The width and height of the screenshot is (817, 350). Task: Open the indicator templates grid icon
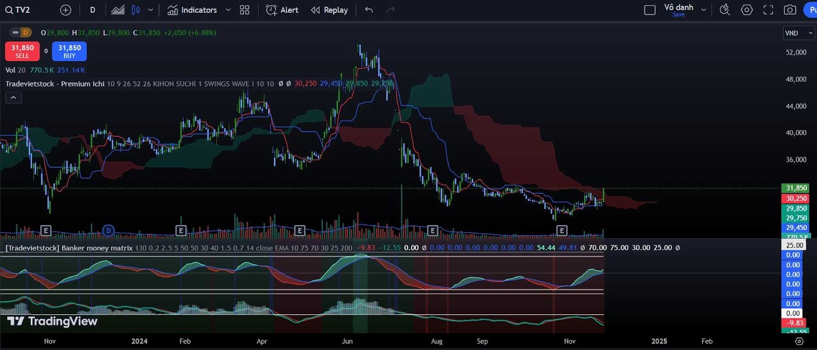(x=245, y=10)
